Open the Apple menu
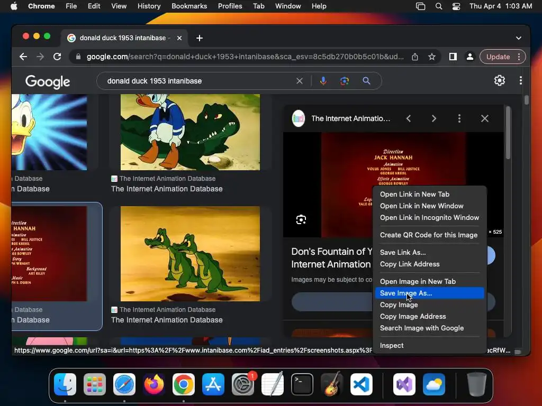 14,6
